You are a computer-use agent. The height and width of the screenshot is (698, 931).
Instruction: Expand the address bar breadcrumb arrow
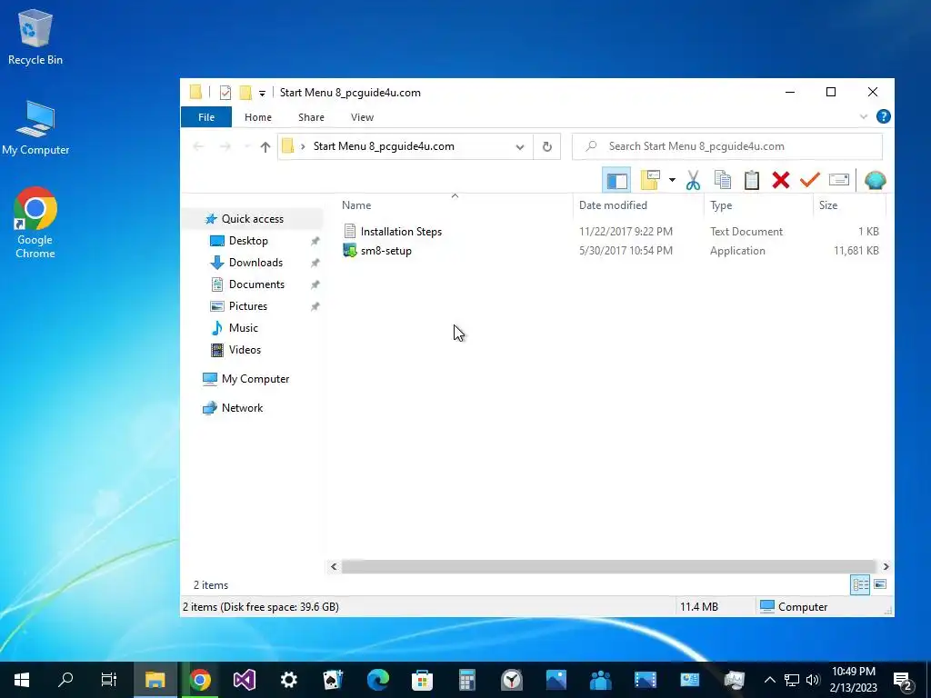click(303, 146)
